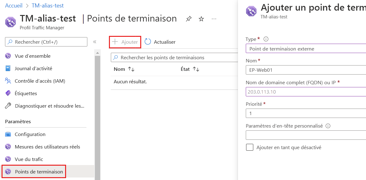The image size is (366, 180).
Task: Check 'Ajouter en tant que désactivé'
Action: [250, 147]
